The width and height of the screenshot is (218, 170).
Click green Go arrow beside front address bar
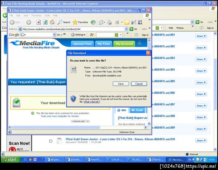pyautogui.click(x=132, y=29)
